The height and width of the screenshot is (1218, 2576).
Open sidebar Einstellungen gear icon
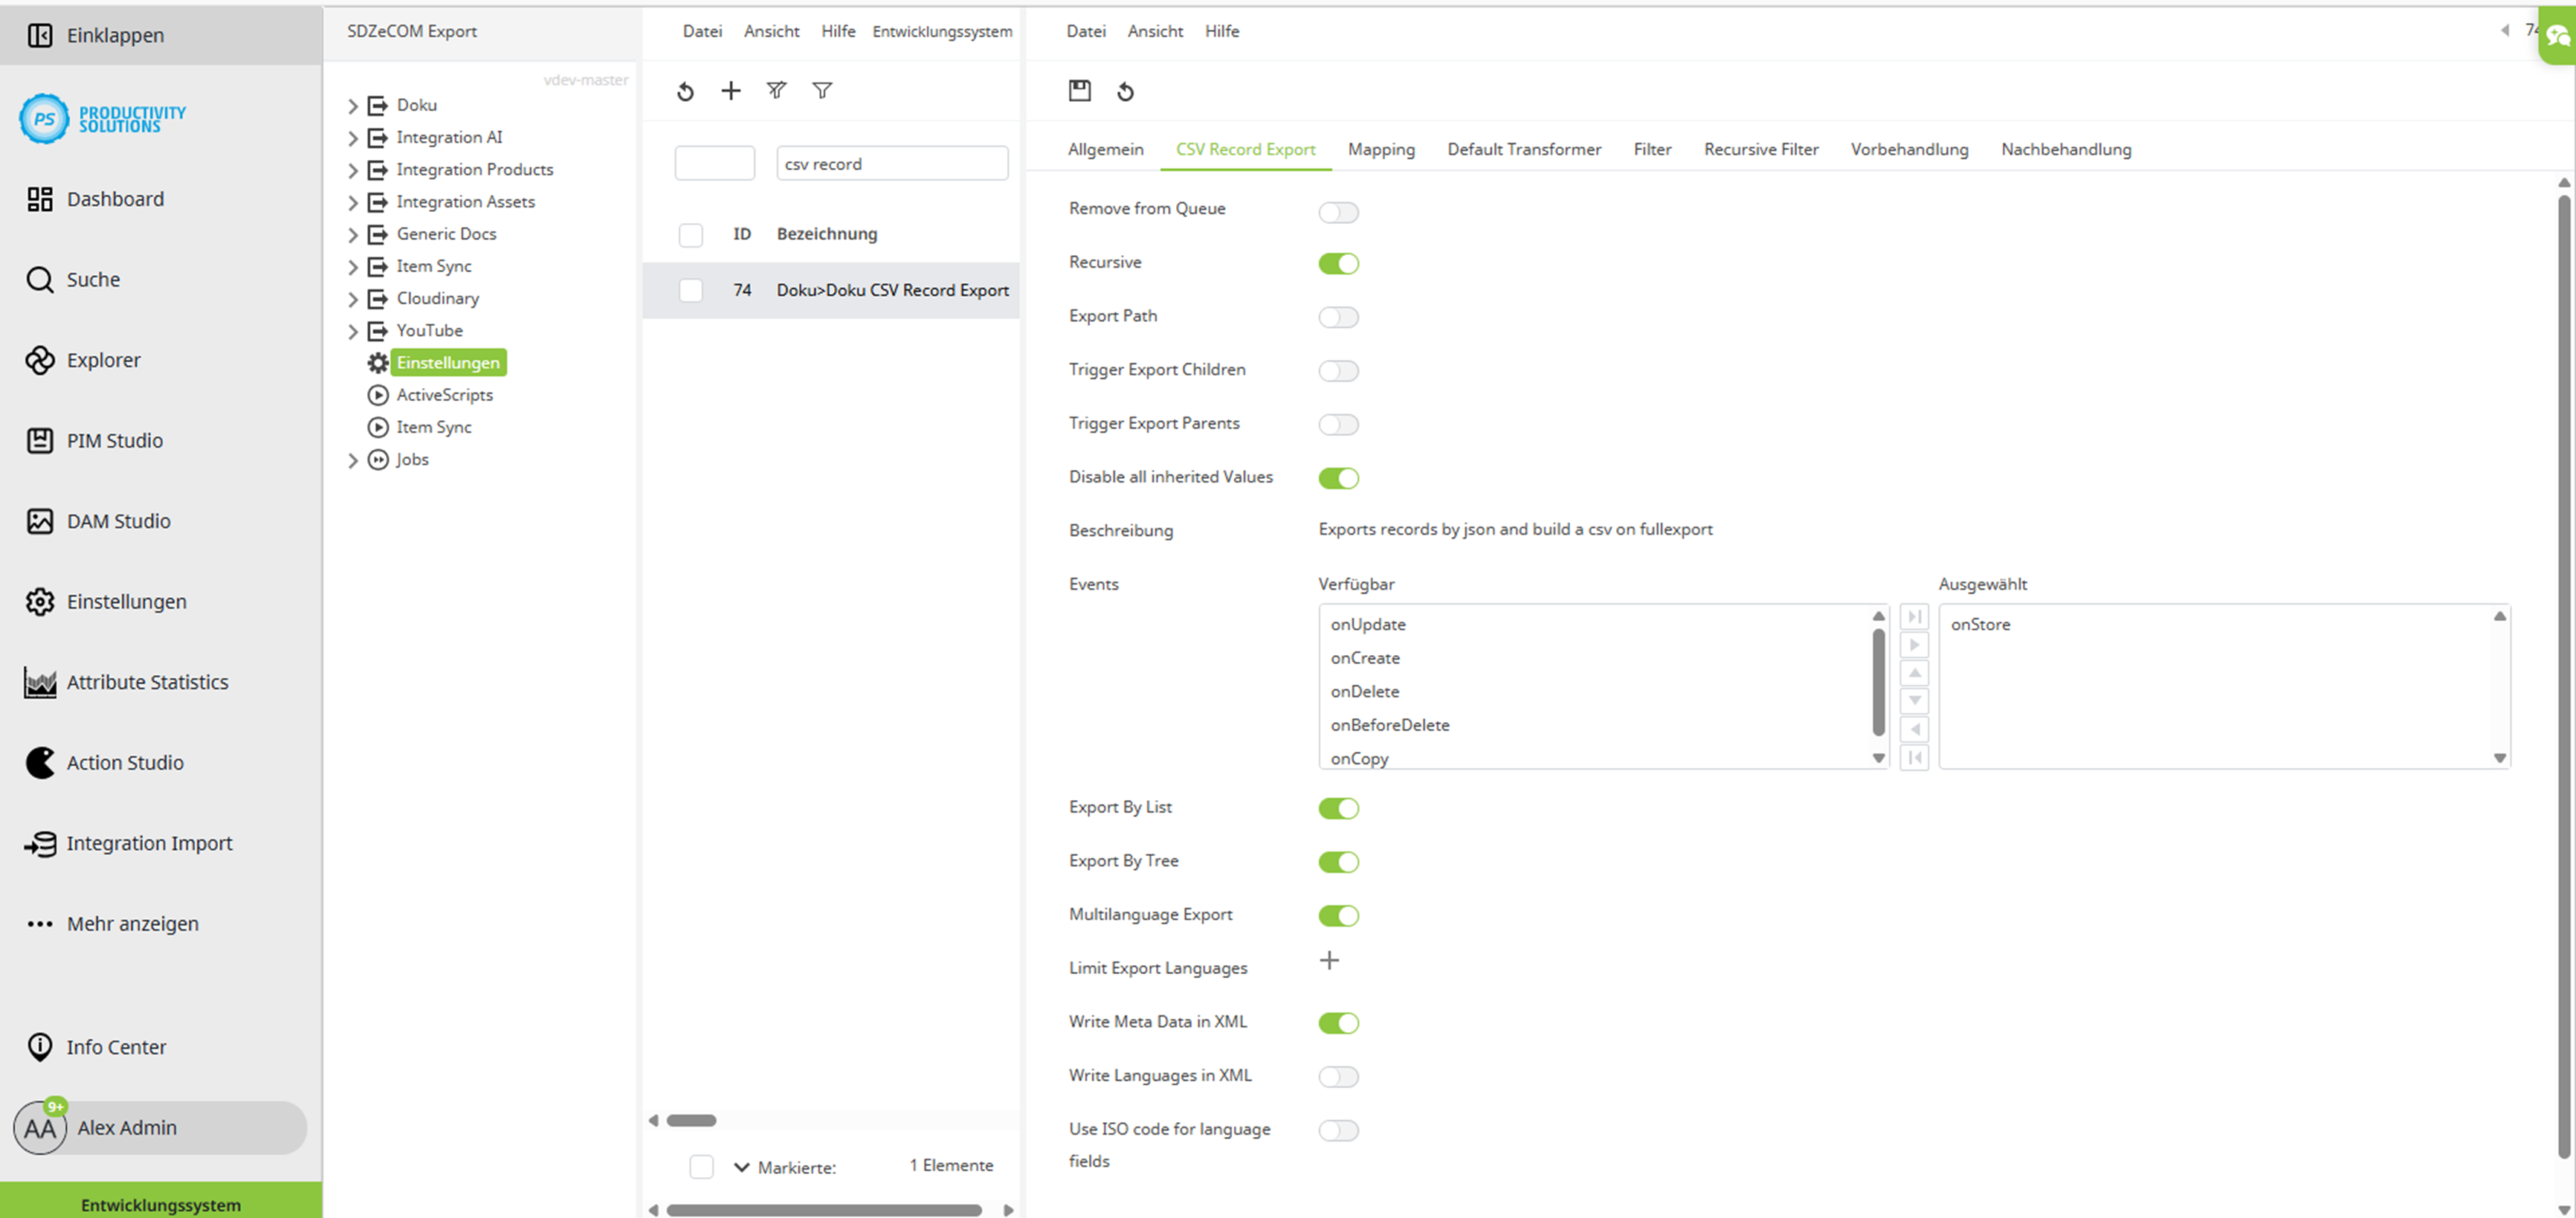[x=40, y=601]
